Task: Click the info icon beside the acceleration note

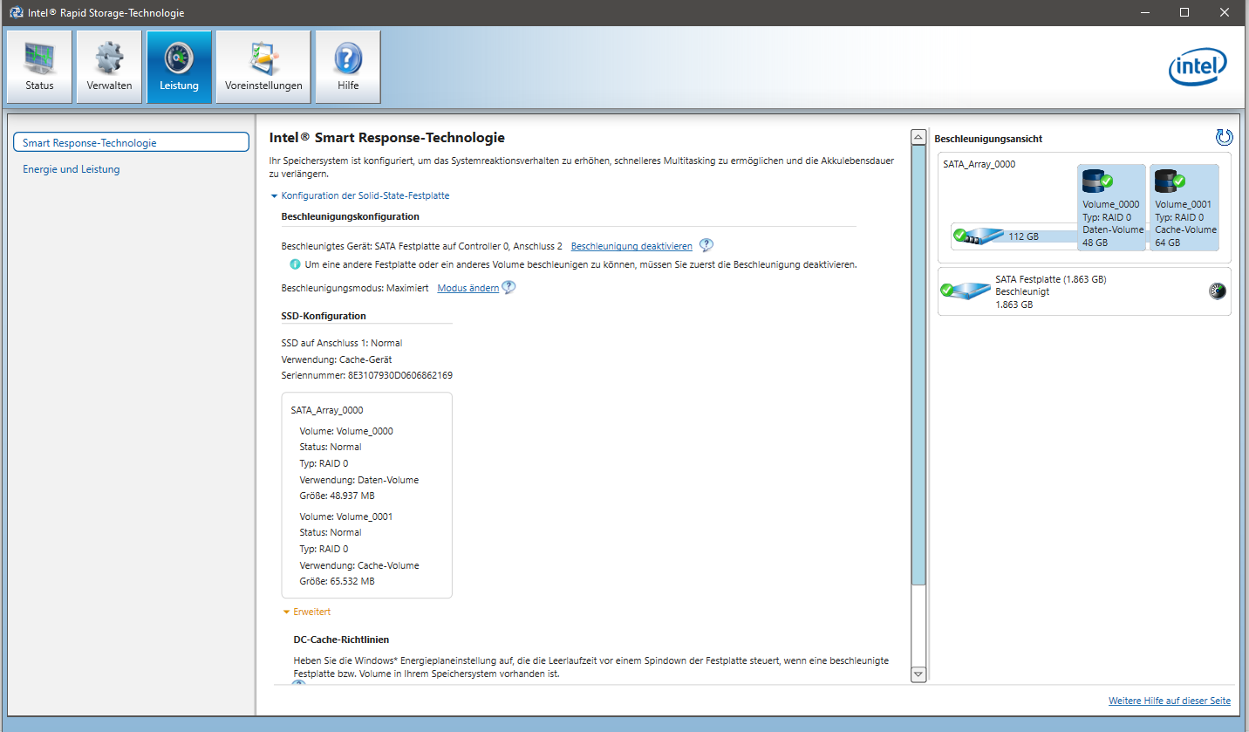Action: pos(295,264)
